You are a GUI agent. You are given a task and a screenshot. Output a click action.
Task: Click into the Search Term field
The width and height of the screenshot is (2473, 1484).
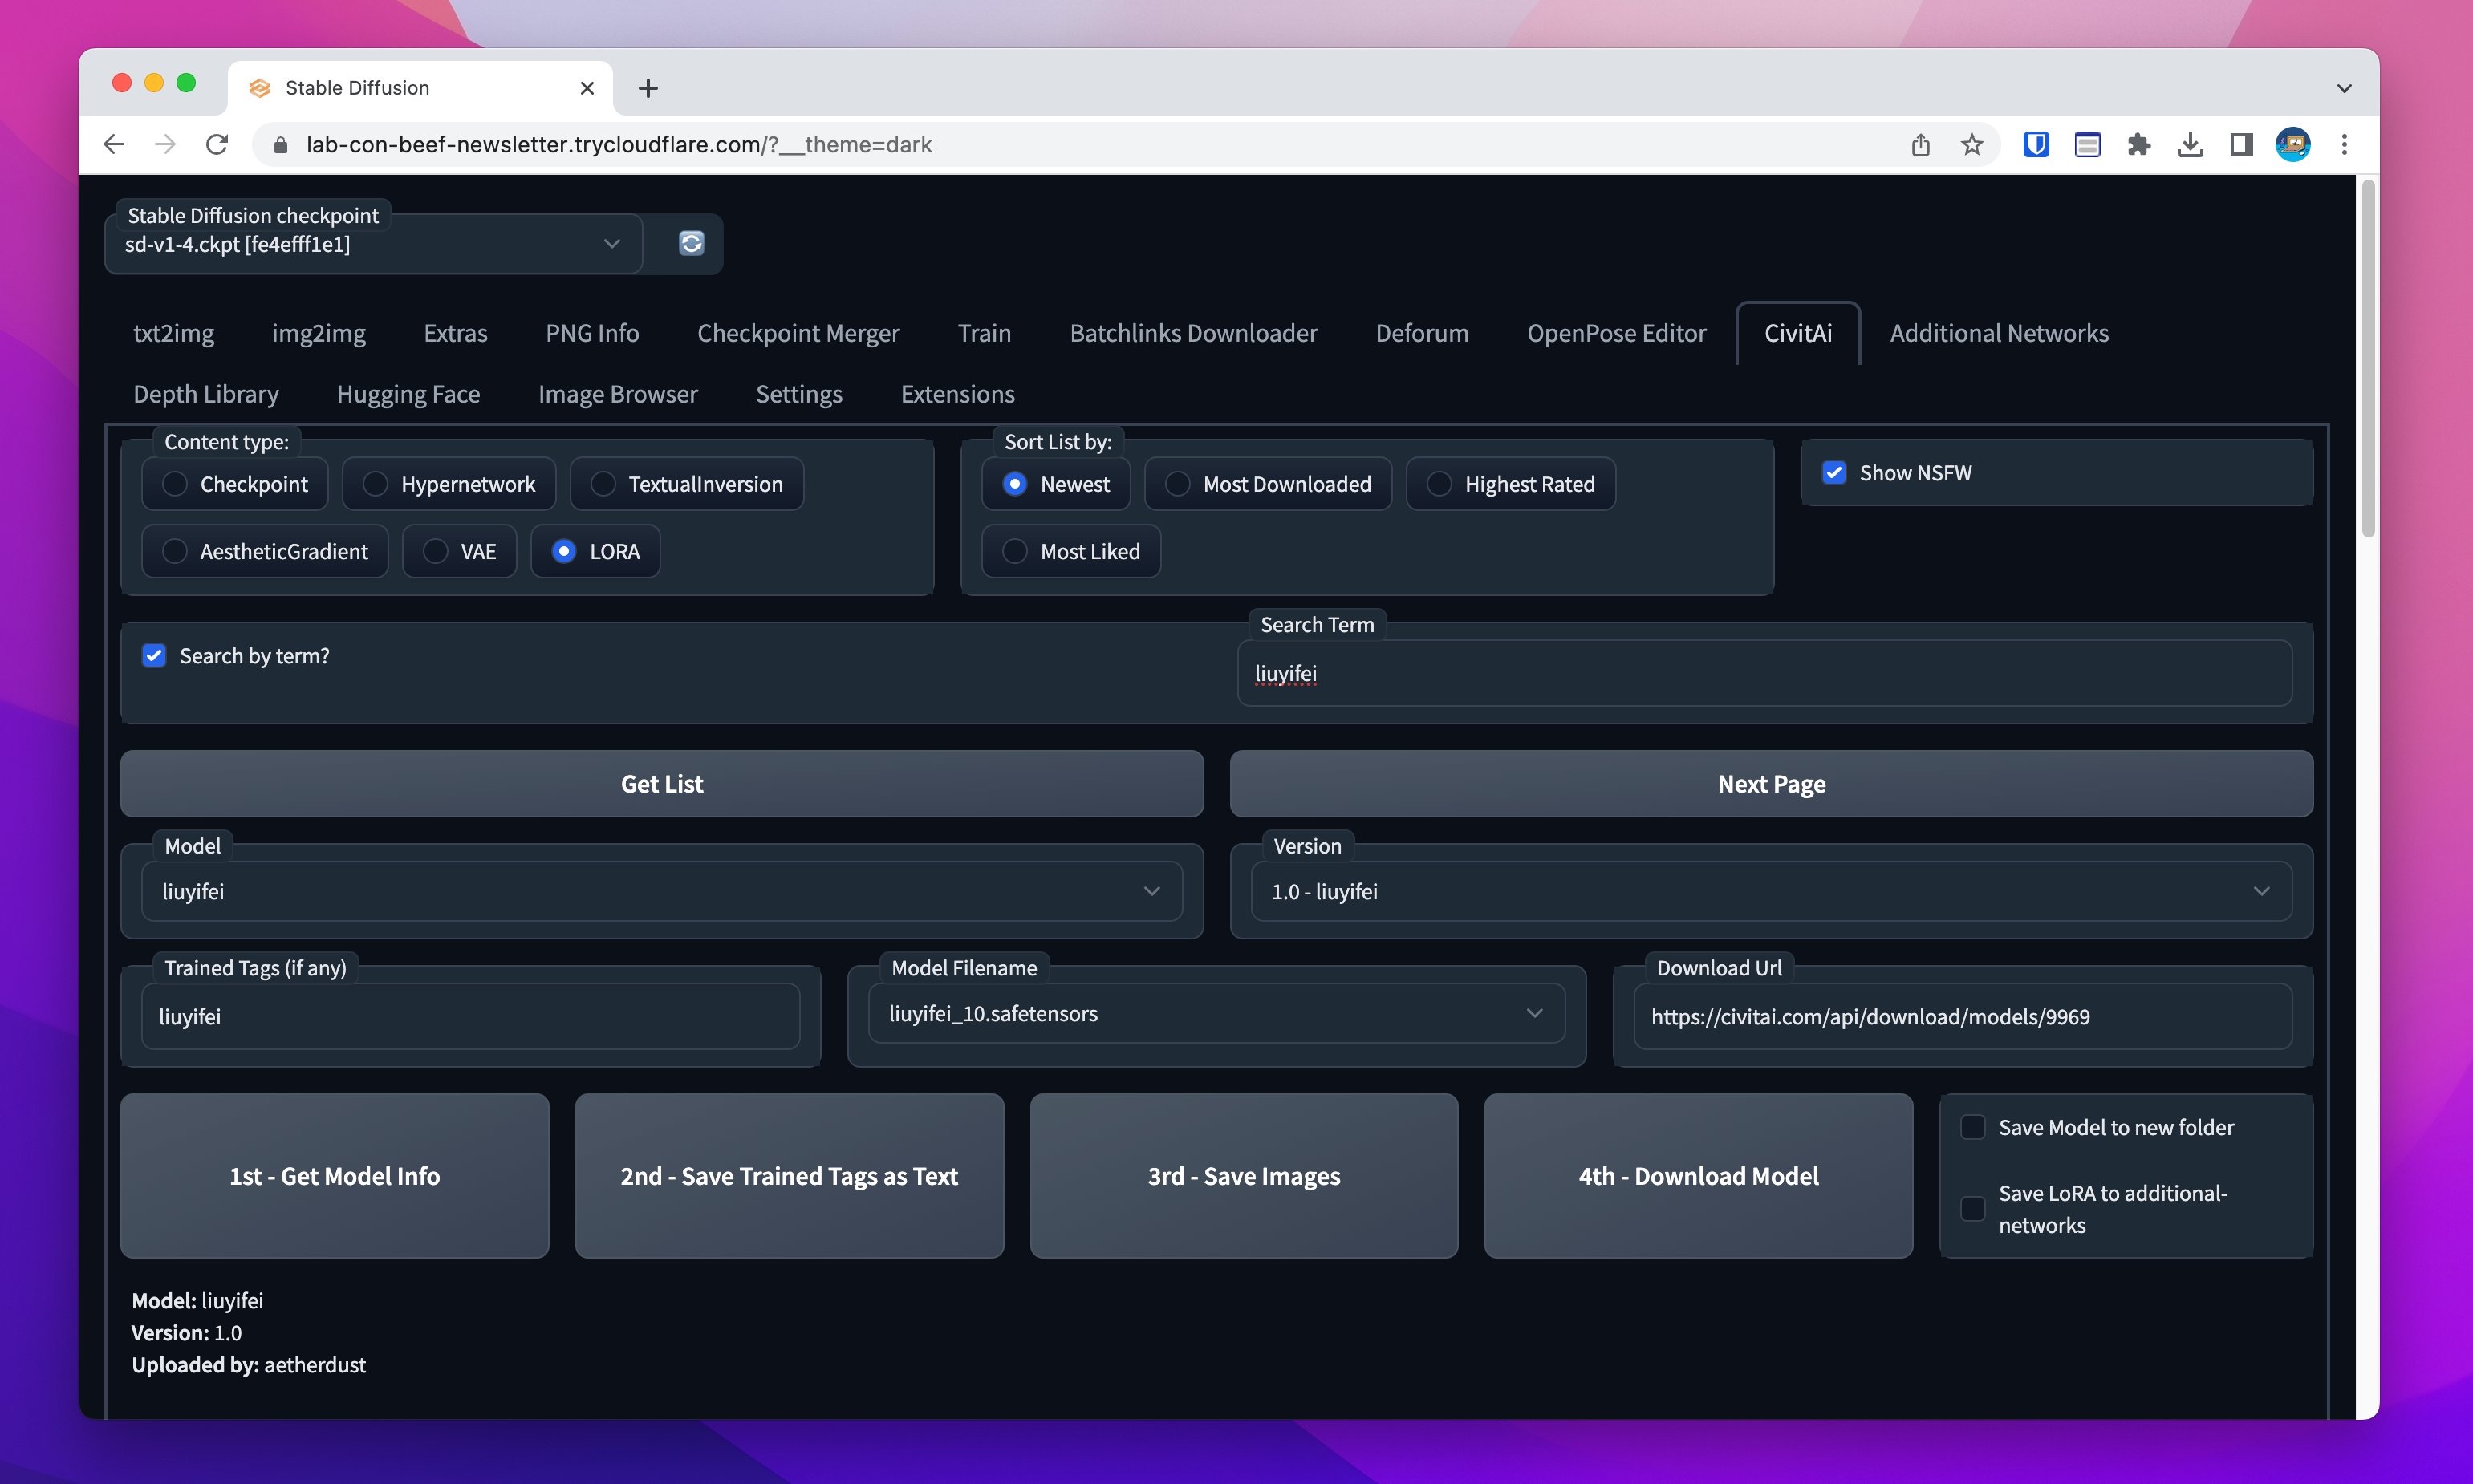tap(1763, 673)
